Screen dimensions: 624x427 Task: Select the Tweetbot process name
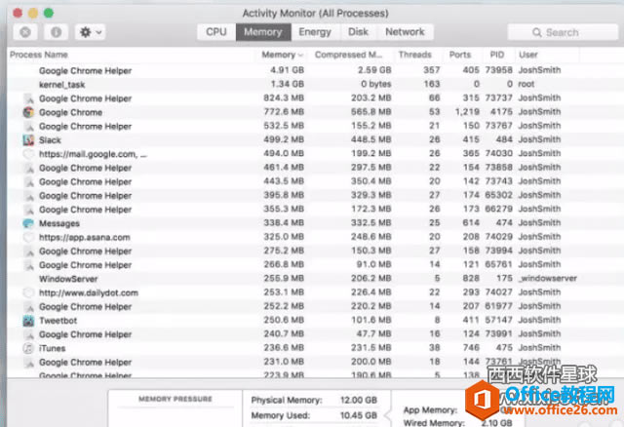pos(58,321)
